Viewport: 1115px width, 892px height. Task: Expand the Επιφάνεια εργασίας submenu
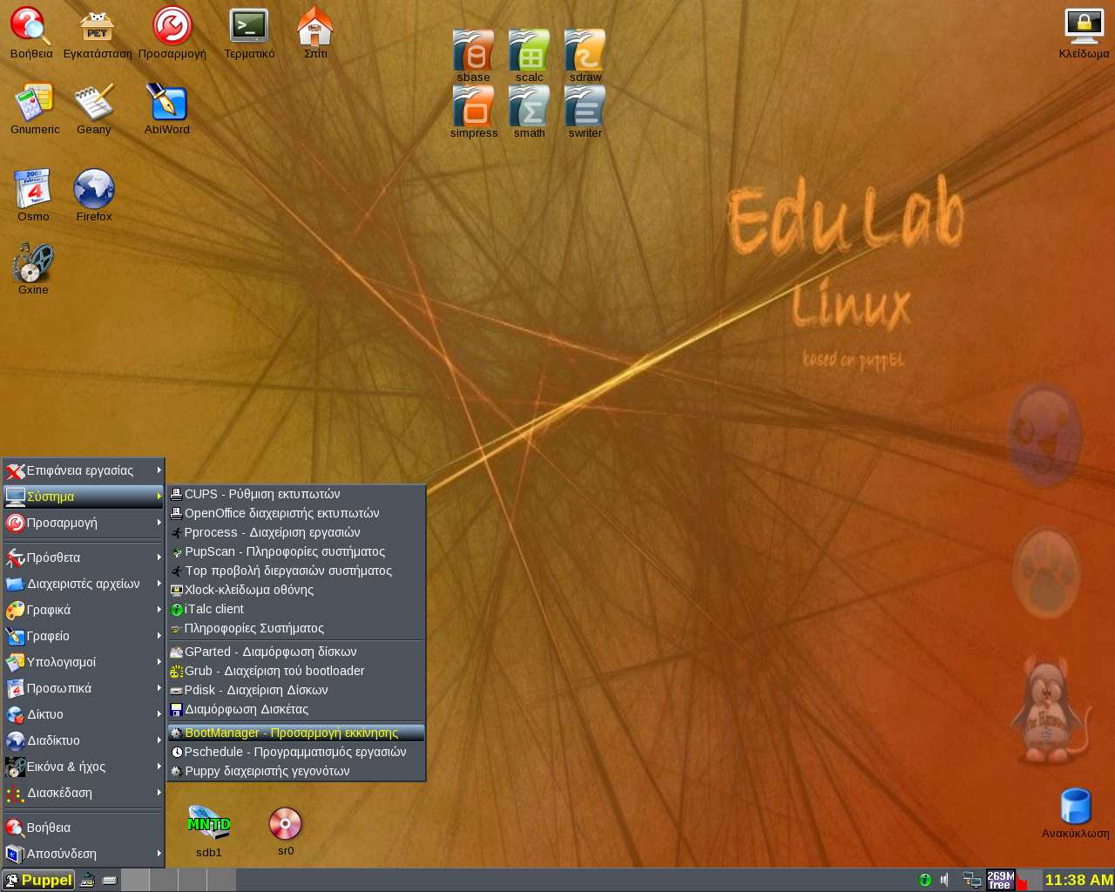[x=84, y=470]
